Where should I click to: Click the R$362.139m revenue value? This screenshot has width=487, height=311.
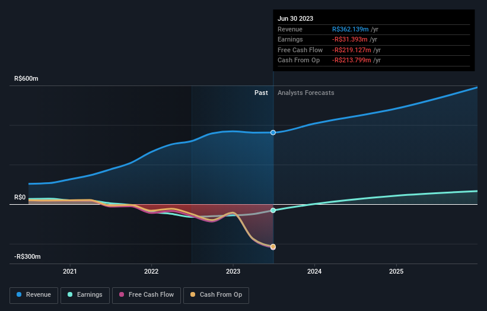point(351,29)
